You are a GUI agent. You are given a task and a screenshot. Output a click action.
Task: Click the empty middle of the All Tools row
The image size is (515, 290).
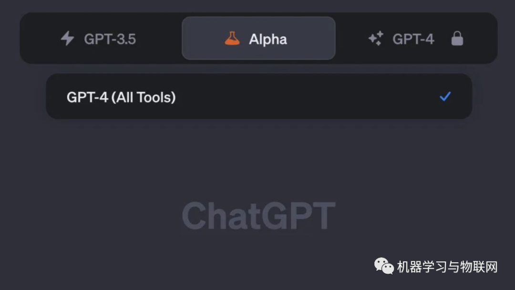coord(305,97)
